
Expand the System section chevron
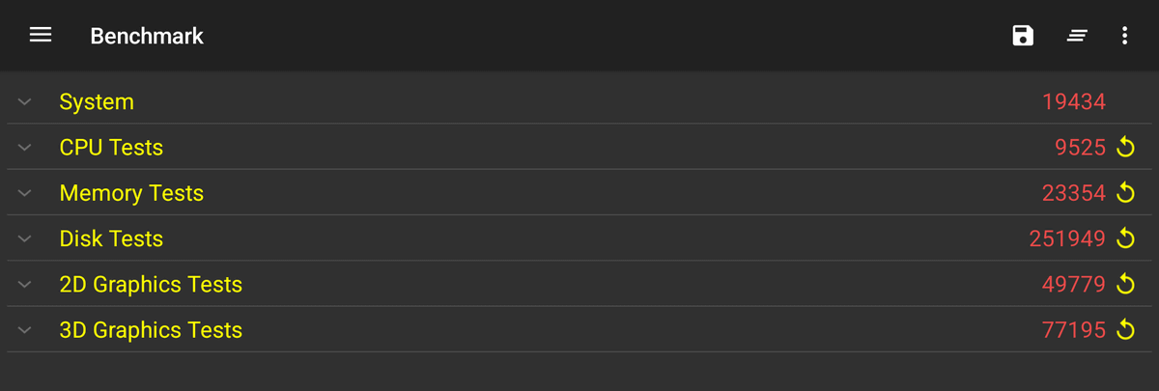tap(25, 102)
